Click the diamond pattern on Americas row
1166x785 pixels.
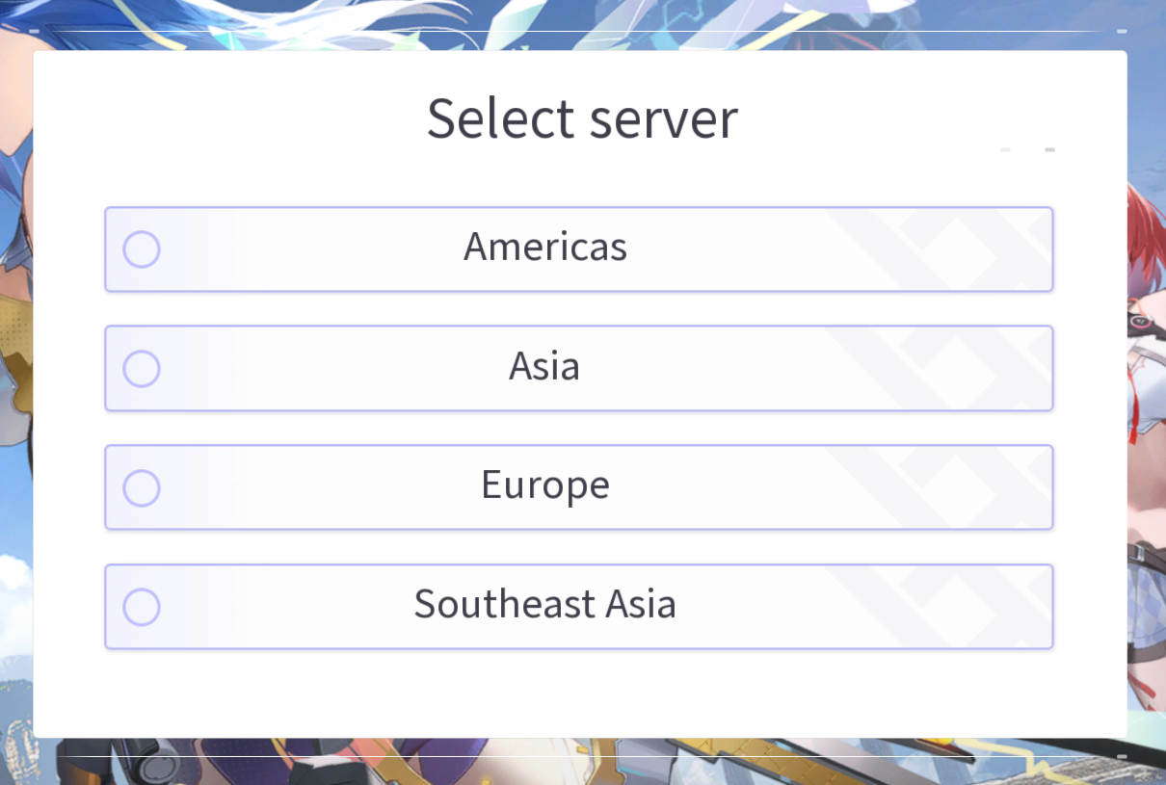[x=949, y=249]
